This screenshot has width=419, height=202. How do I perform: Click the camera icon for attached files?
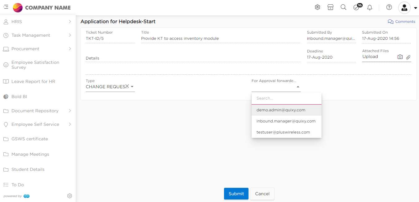click(x=400, y=57)
